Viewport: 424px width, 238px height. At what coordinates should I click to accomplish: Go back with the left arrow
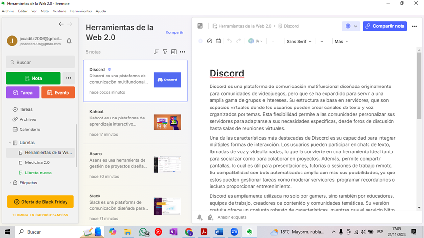61,24
